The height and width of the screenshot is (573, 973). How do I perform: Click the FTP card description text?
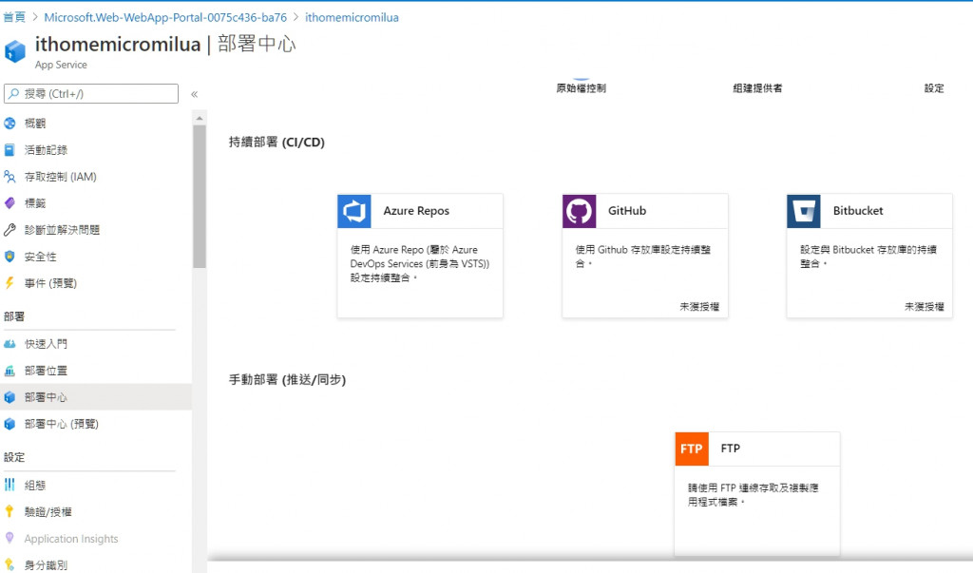(754, 495)
